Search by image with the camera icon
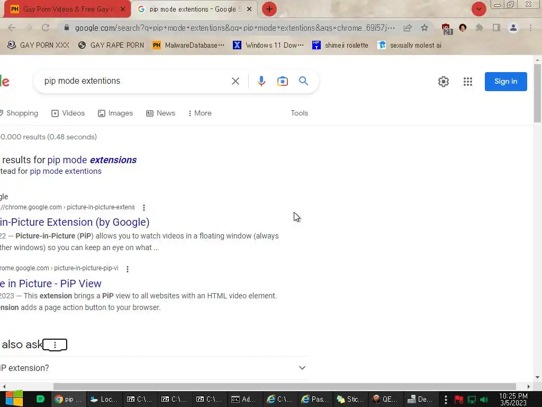Screen dimensions: 542x407 (x=283, y=81)
